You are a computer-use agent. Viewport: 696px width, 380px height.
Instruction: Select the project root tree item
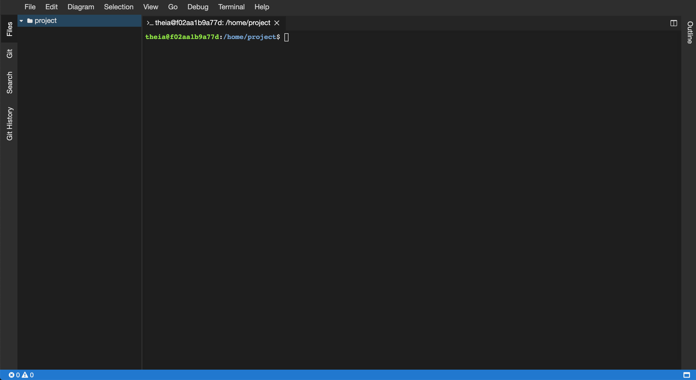(x=46, y=21)
